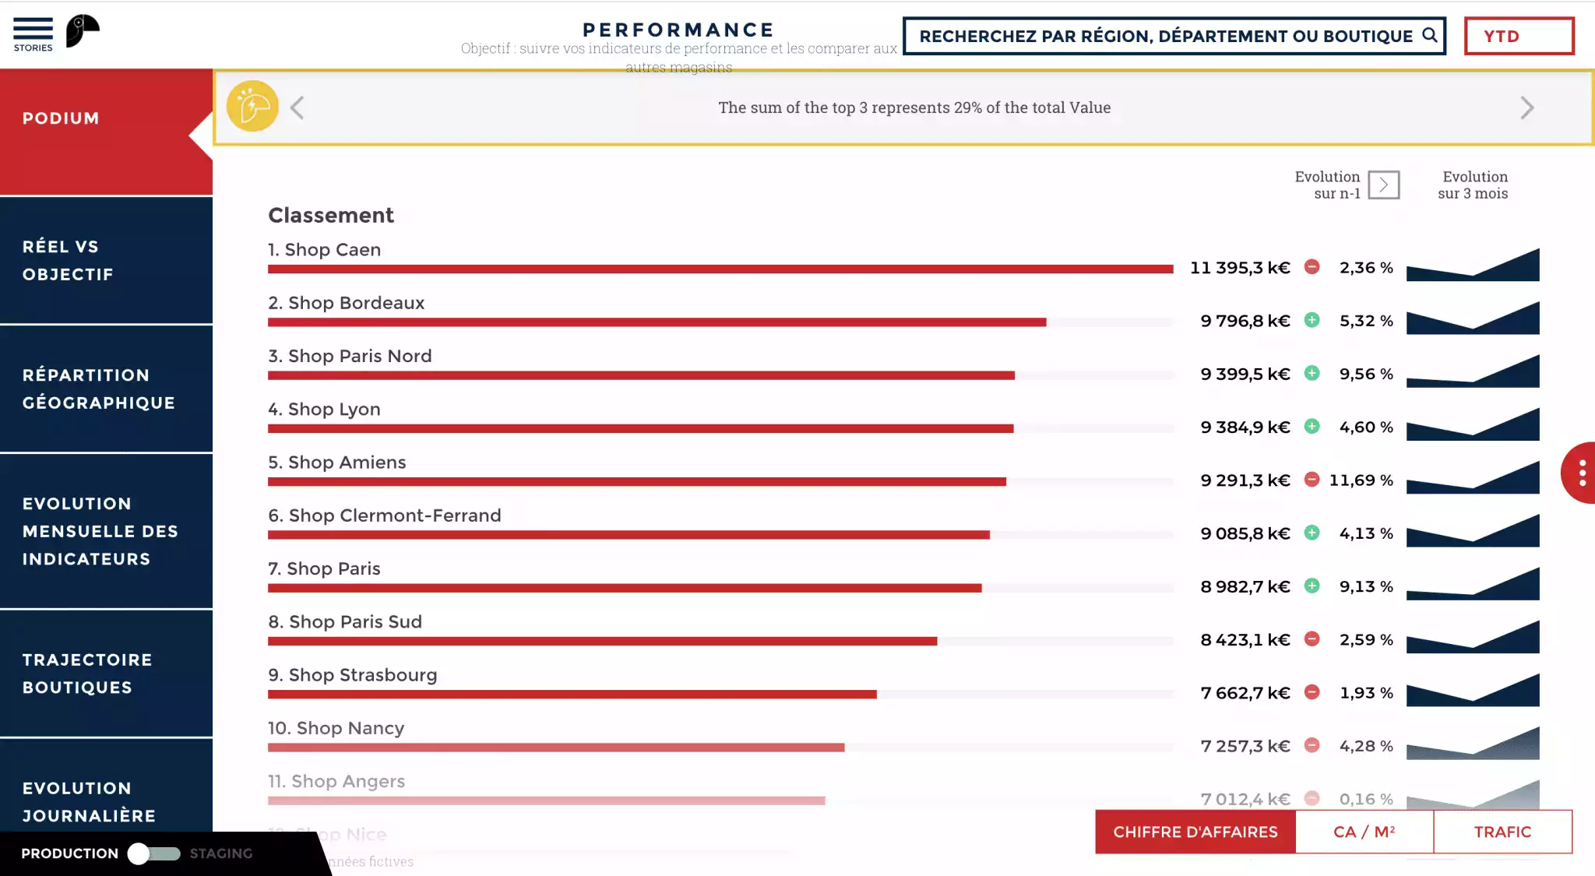Click the region, department or shop search field
Image resolution: width=1595 pixels, height=876 pixels.
pyautogui.click(x=1165, y=36)
